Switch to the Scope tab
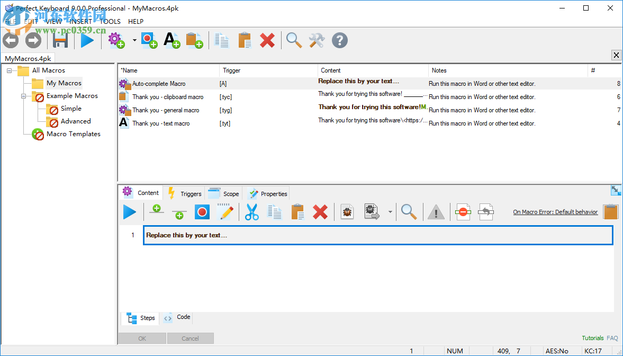The image size is (623, 356). pos(224,193)
